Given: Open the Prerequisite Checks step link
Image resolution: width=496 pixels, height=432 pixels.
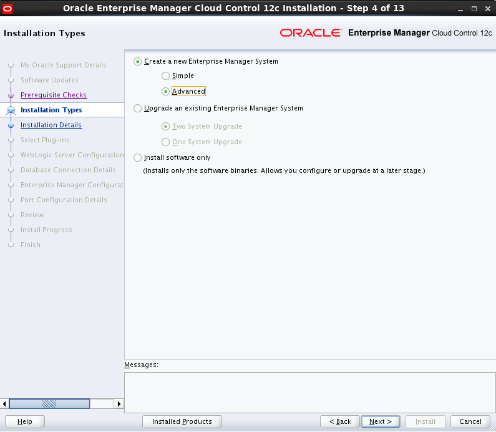Looking at the screenshot, I should (x=54, y=95).
